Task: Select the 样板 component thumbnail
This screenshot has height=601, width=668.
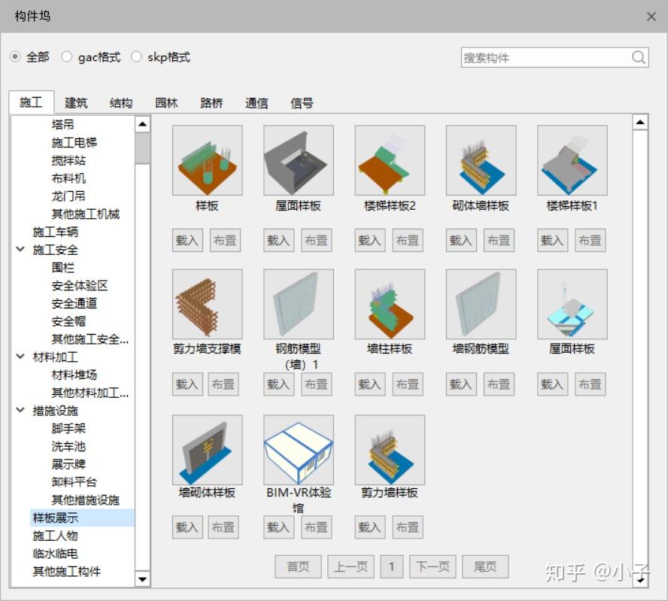Action: [206, 159]
